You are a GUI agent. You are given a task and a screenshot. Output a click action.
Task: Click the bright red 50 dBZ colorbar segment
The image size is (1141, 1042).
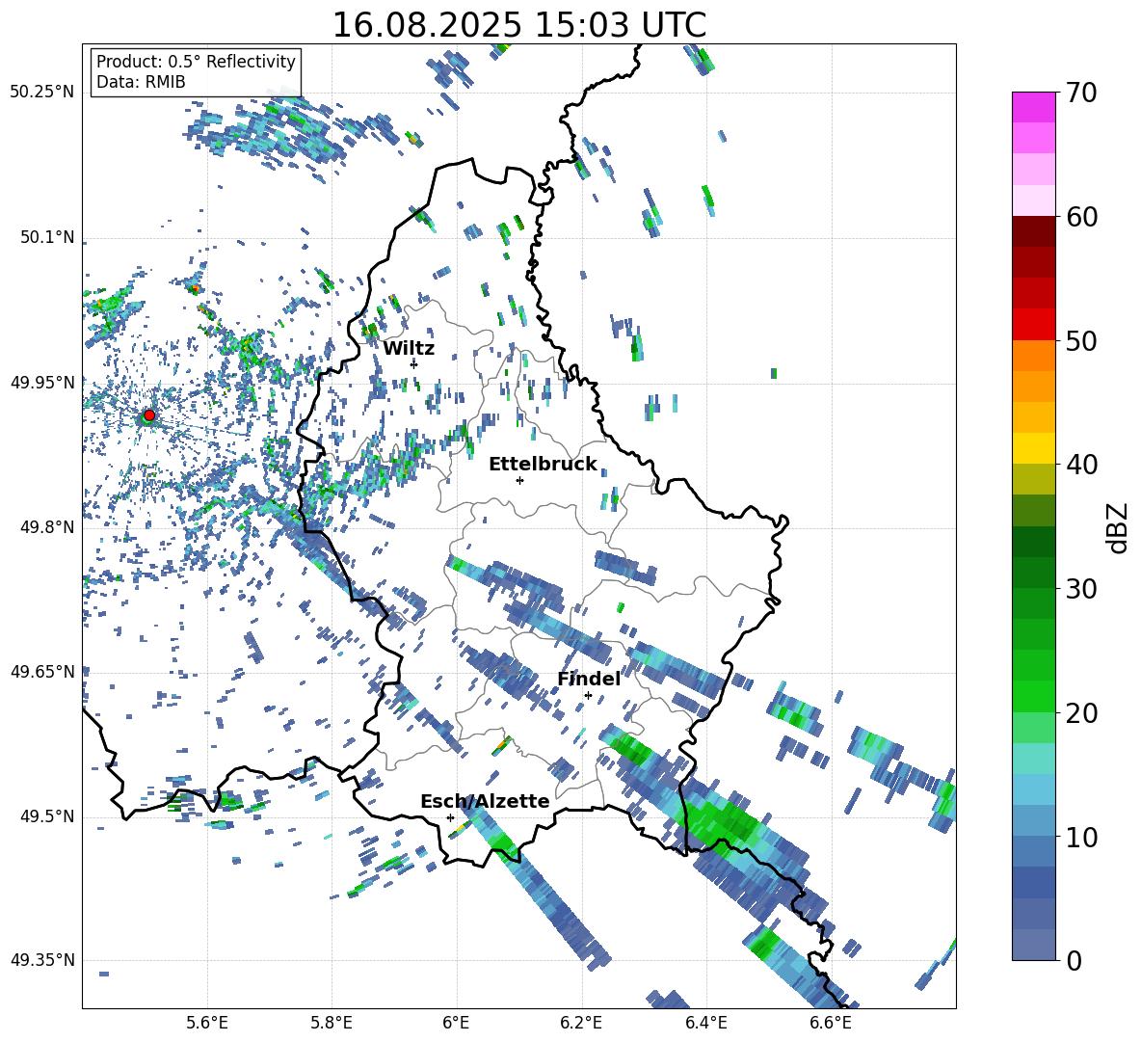(x=1033, y=325)
